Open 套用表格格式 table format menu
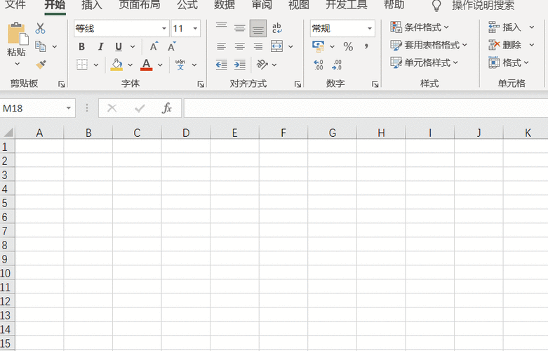Viewport: 548px width, 351px height. [429, 45]
